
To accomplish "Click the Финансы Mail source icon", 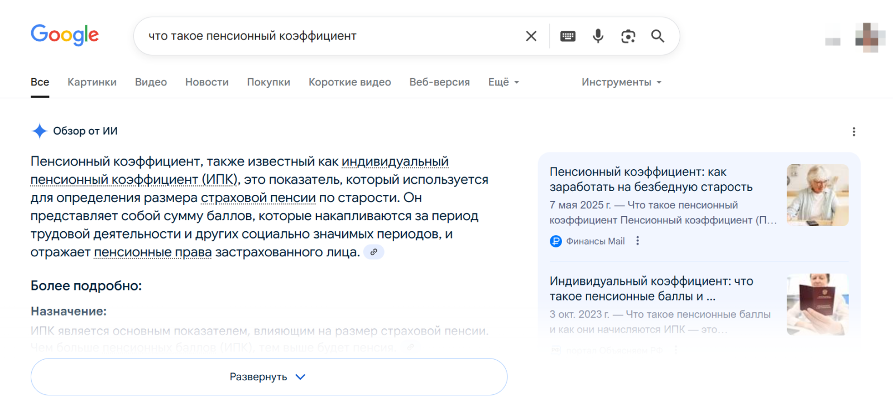I will click(555, 241).
